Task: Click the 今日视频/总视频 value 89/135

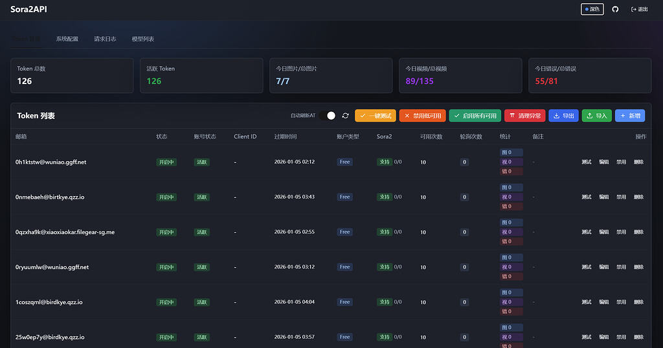Action: [420, 81]
